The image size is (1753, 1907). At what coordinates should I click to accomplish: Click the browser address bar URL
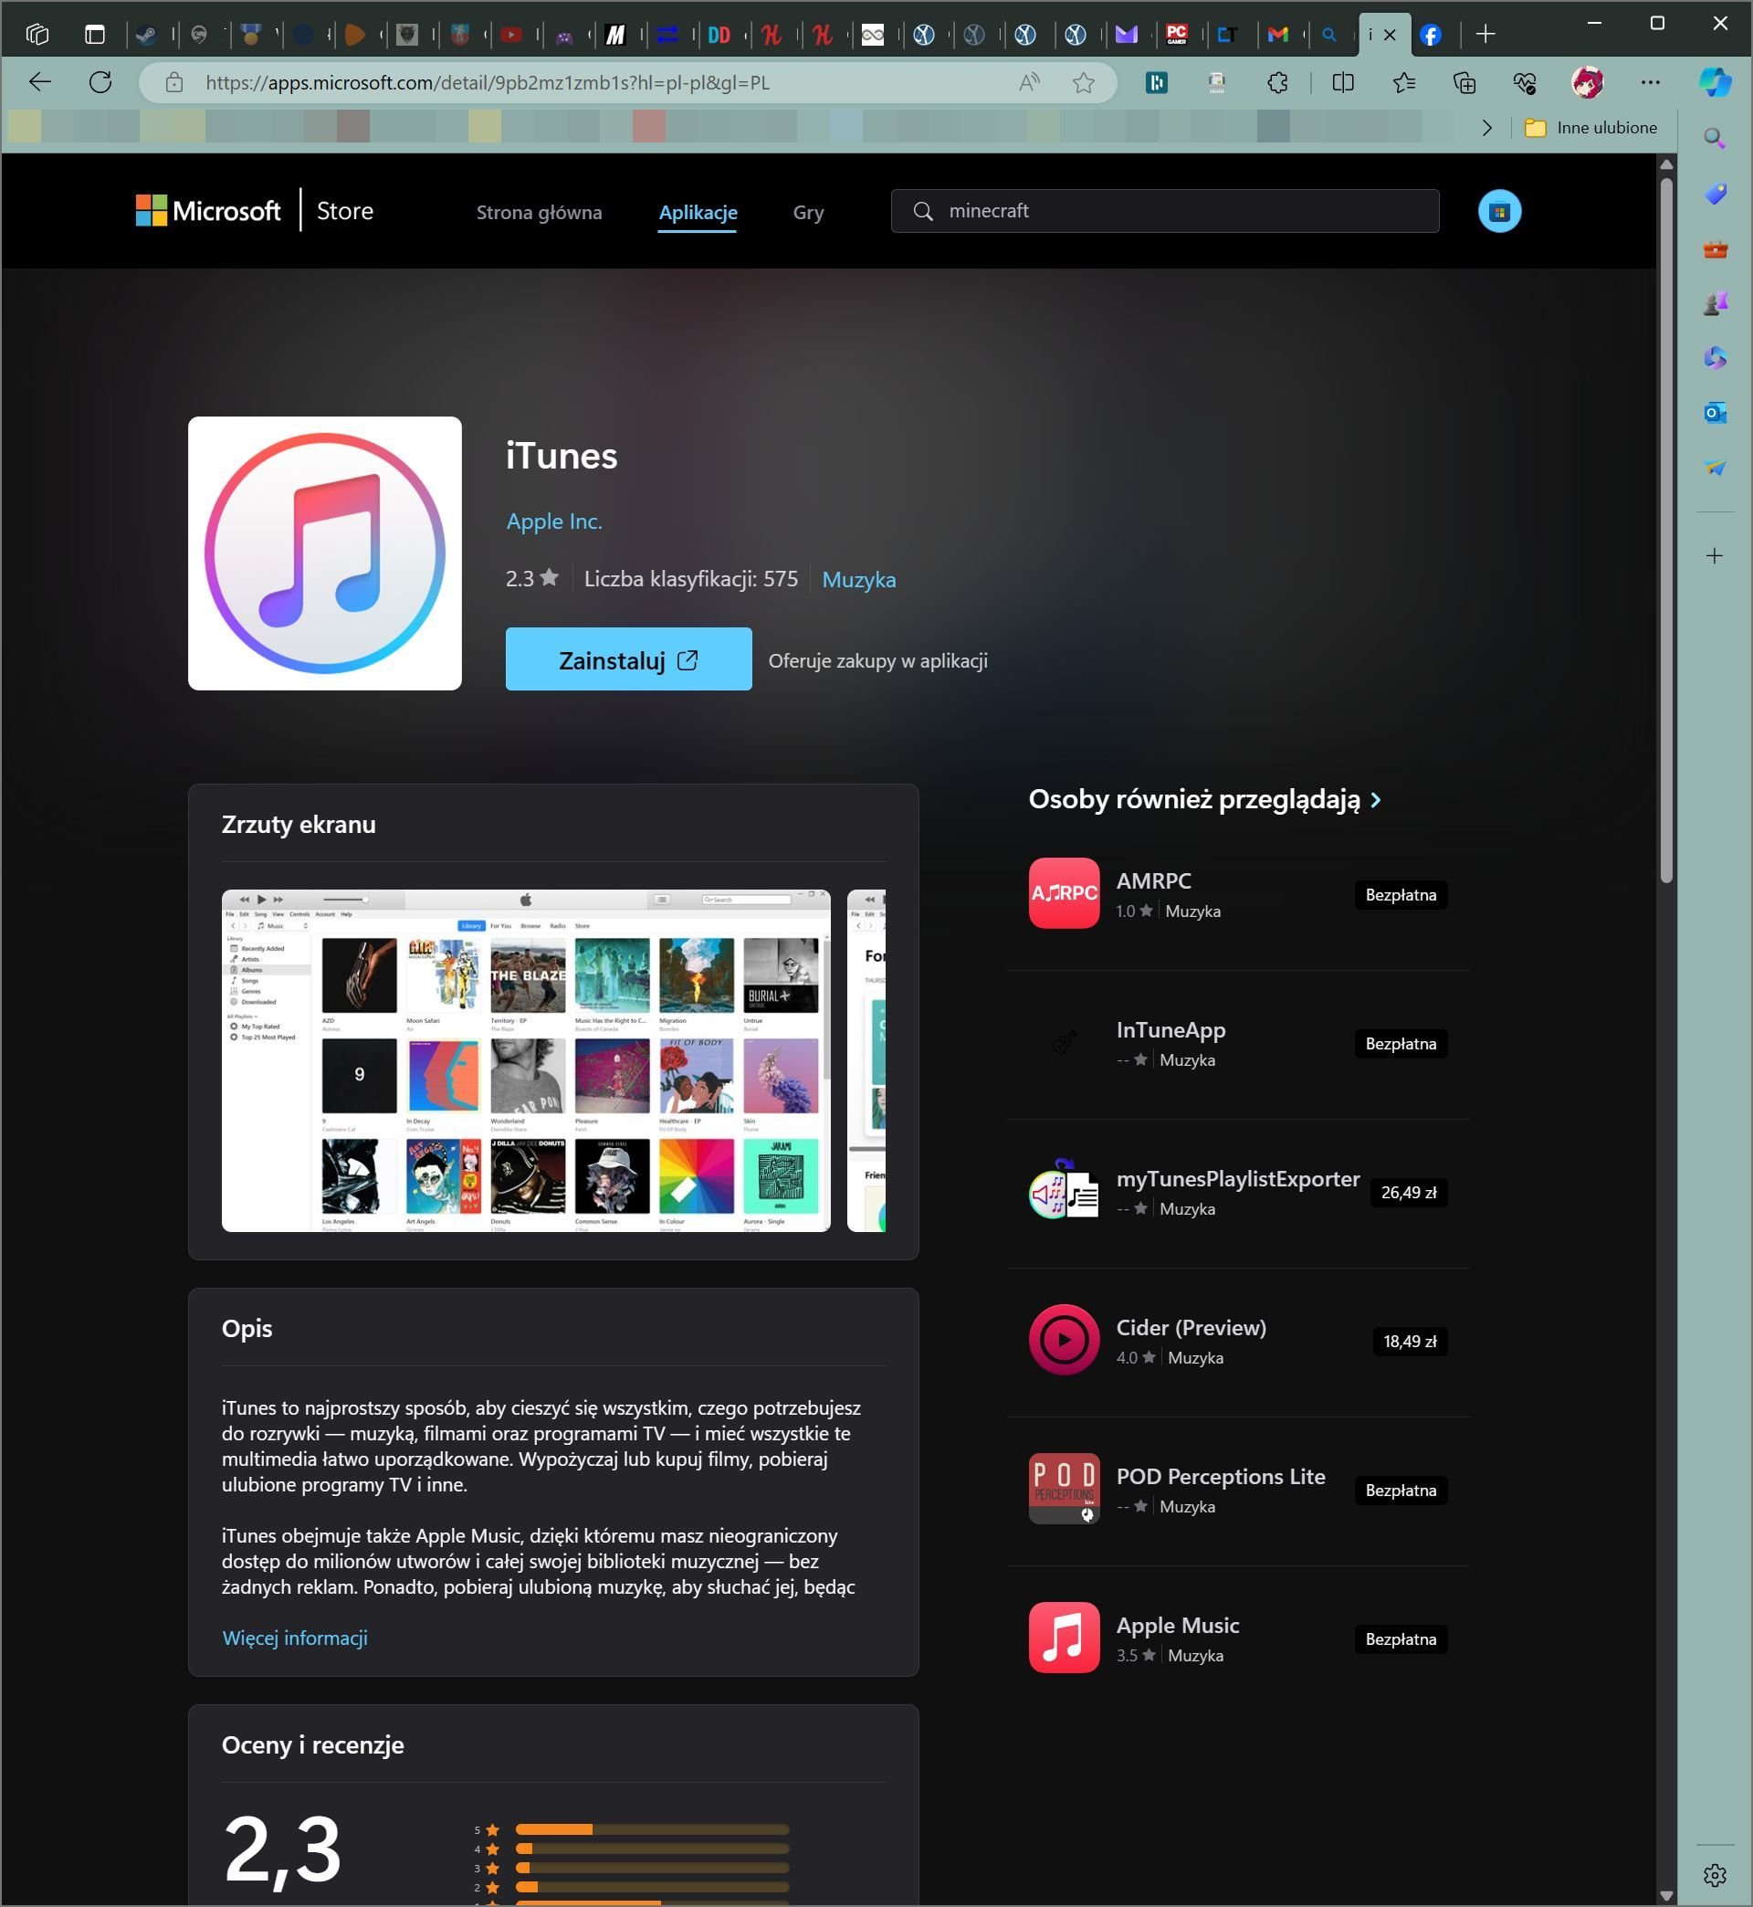488,82
